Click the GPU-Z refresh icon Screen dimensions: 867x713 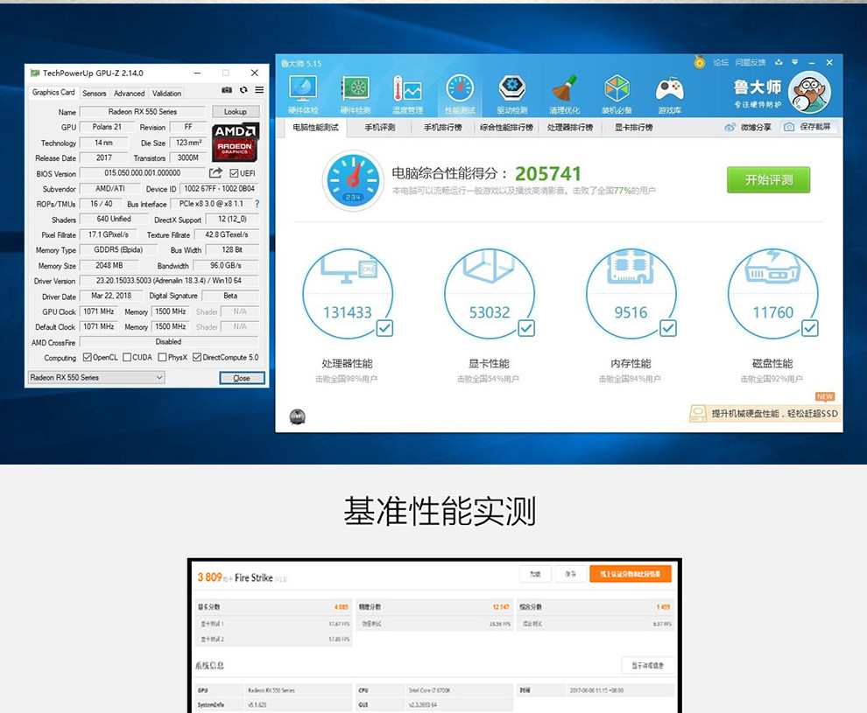[243, 89]
